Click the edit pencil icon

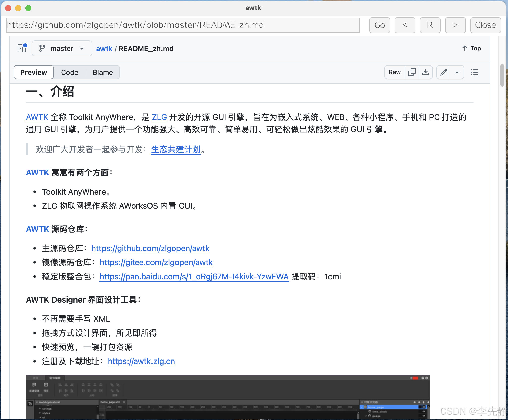click(x=443, y=72)
